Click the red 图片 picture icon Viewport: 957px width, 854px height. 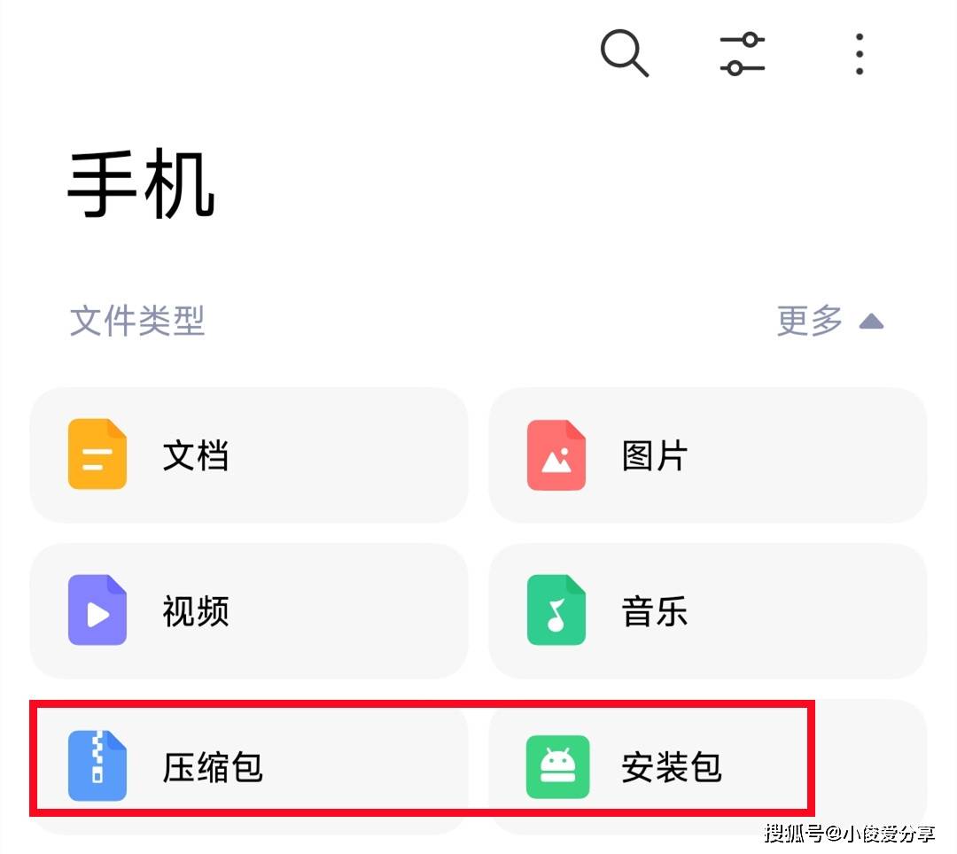click(556, 455)
